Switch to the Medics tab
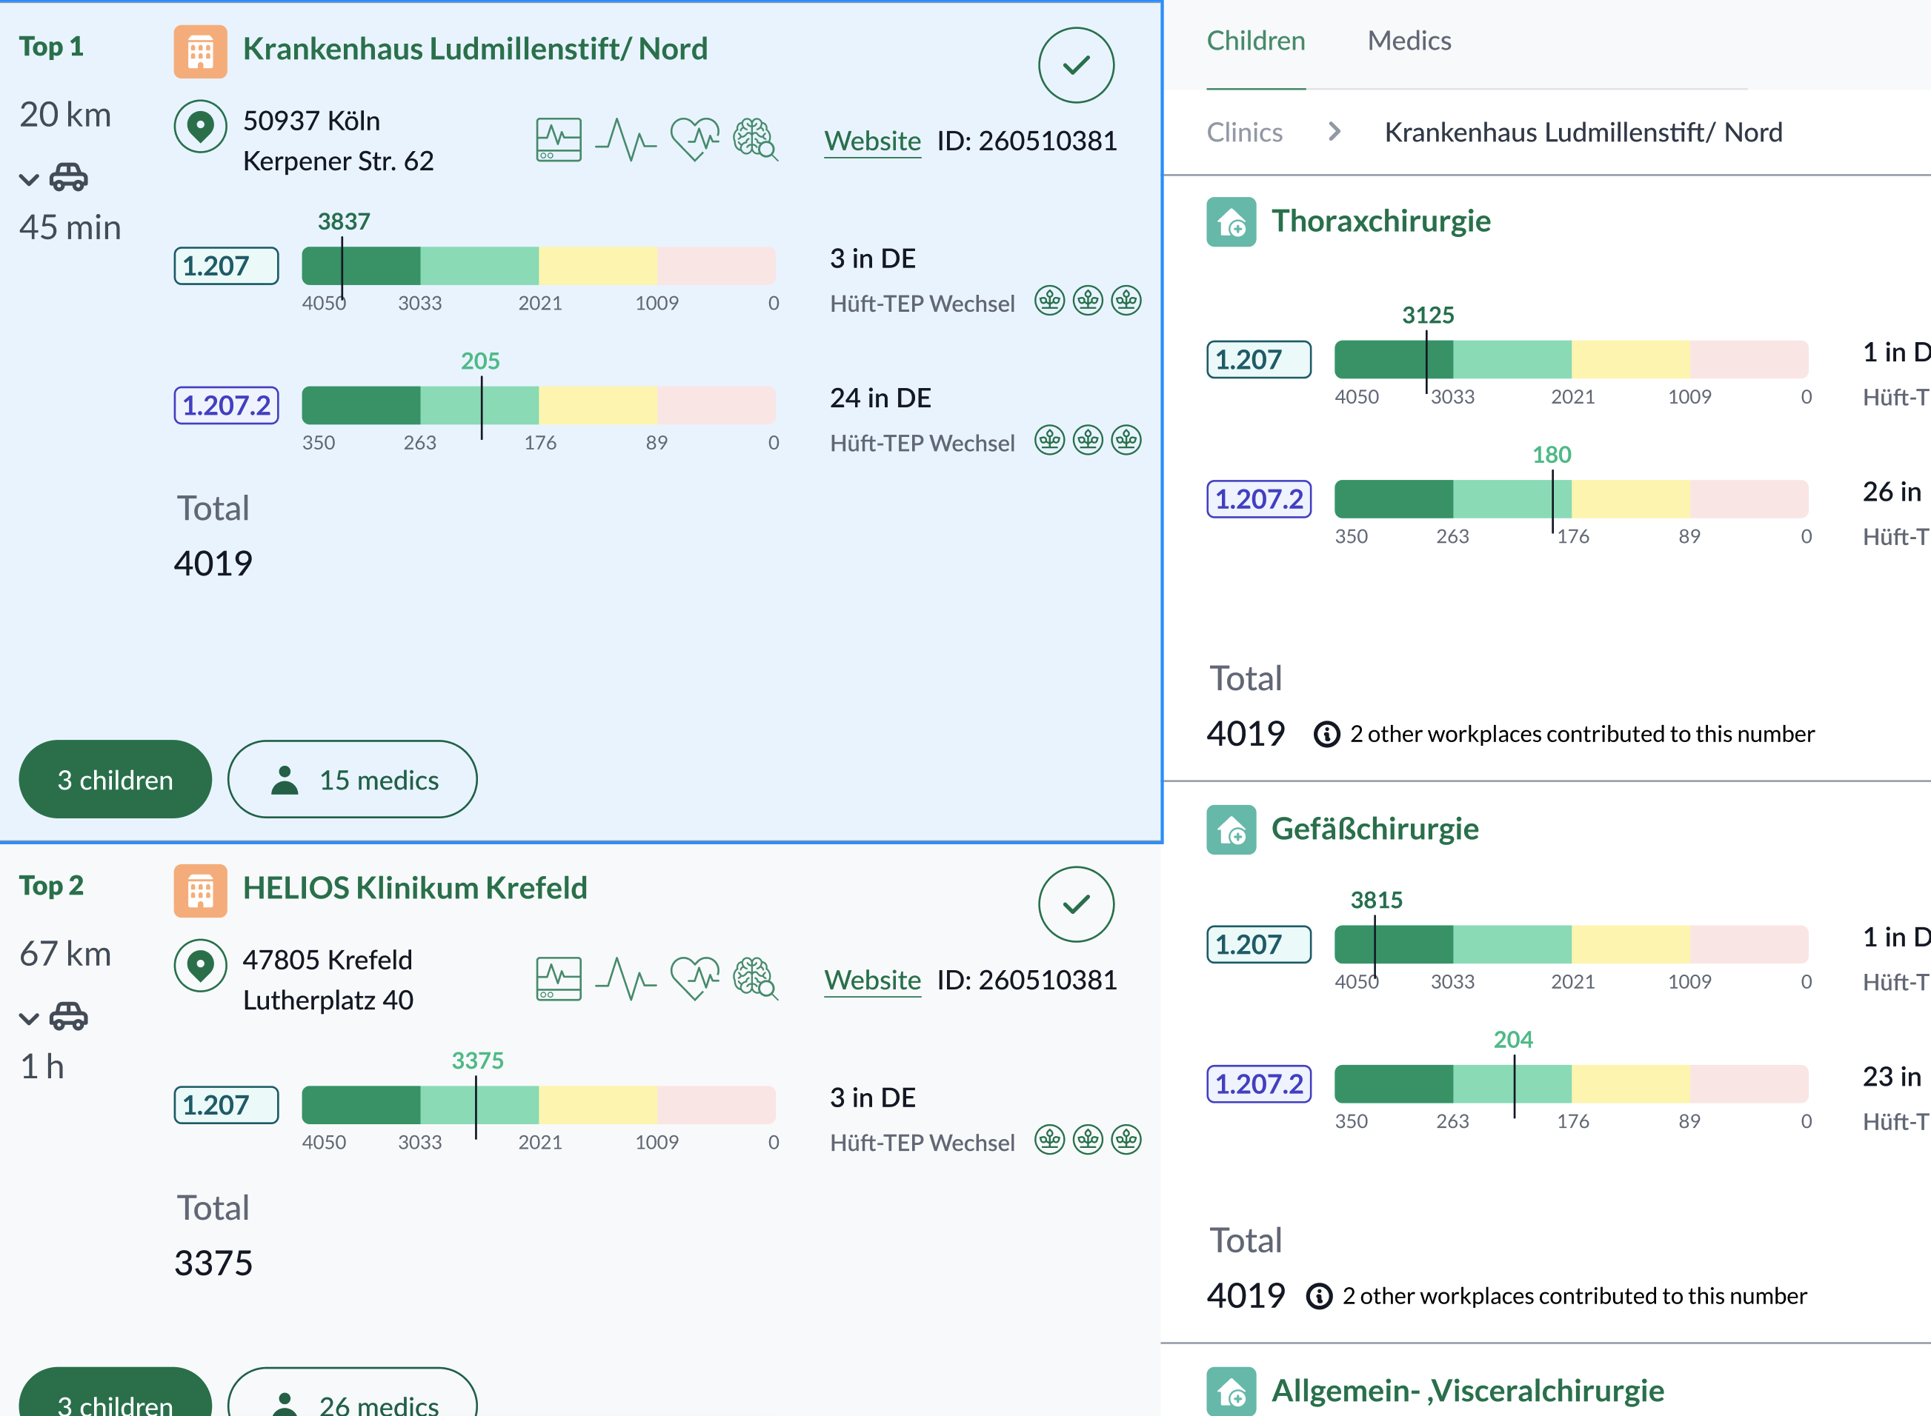This screenshot has width=1931, height=1416. tap(1408, 41)
